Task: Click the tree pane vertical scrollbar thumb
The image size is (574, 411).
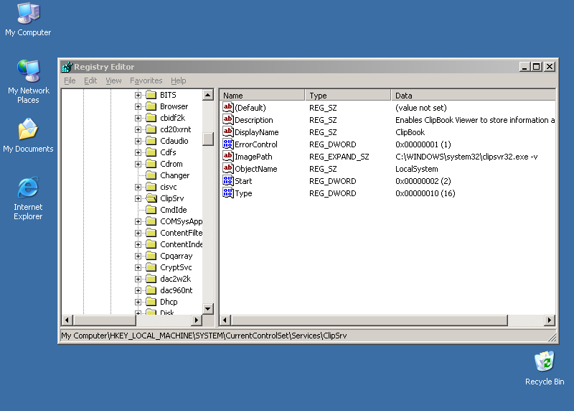Action: [208, 139]
